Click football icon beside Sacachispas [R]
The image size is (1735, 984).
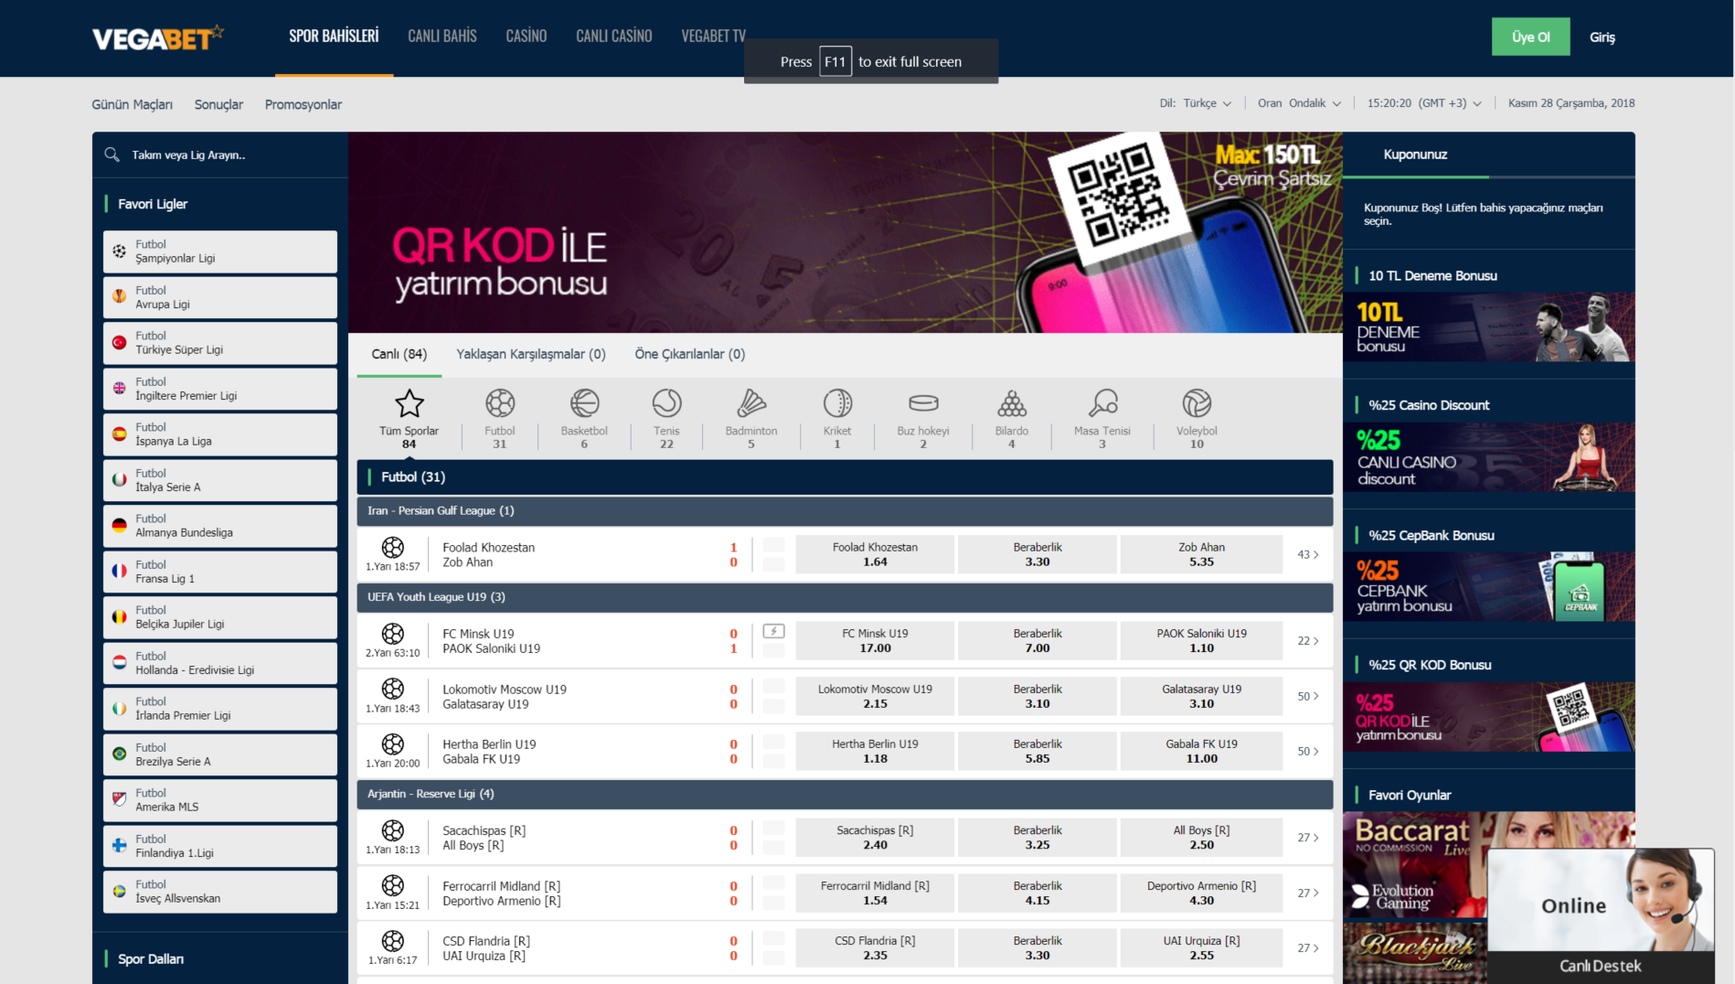(x=393, y=829)
